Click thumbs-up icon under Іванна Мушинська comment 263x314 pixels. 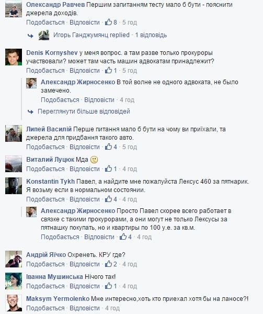point(108,286)
